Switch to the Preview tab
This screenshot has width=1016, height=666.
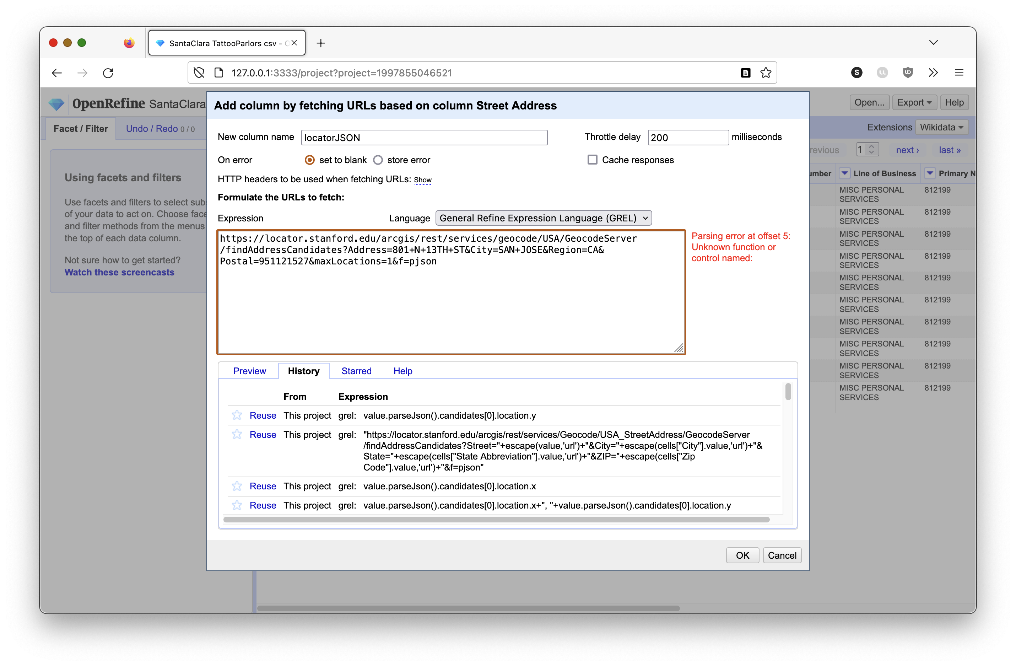(x=249, y=371)
